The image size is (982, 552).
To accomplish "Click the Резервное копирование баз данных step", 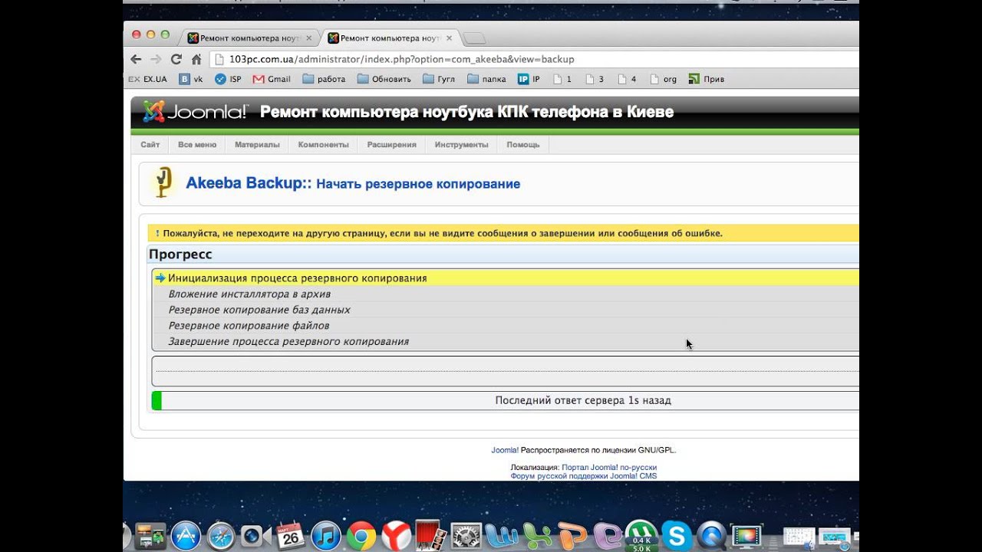I will point(506,310).
